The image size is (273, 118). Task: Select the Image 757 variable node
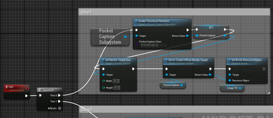pos(232,88)
